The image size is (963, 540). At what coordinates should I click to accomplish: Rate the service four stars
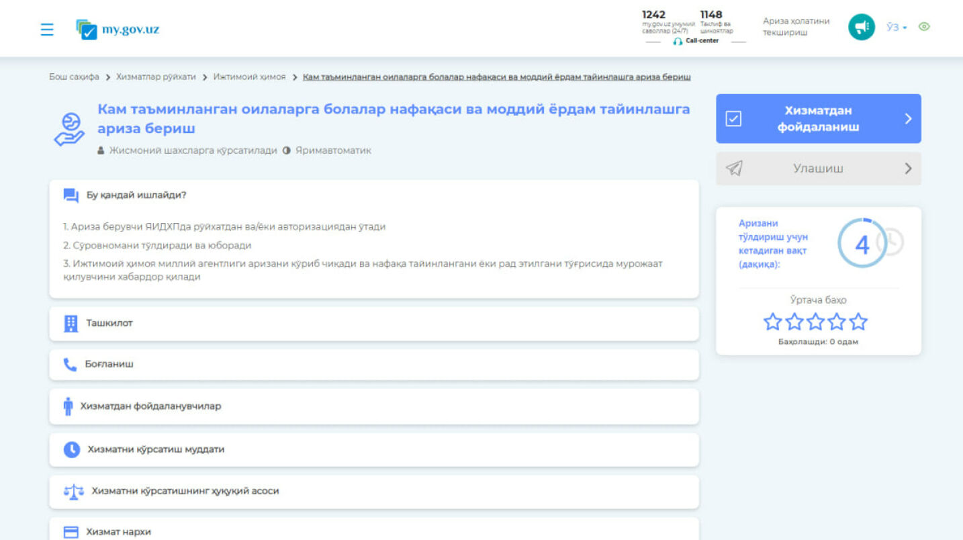pos(837,322)
